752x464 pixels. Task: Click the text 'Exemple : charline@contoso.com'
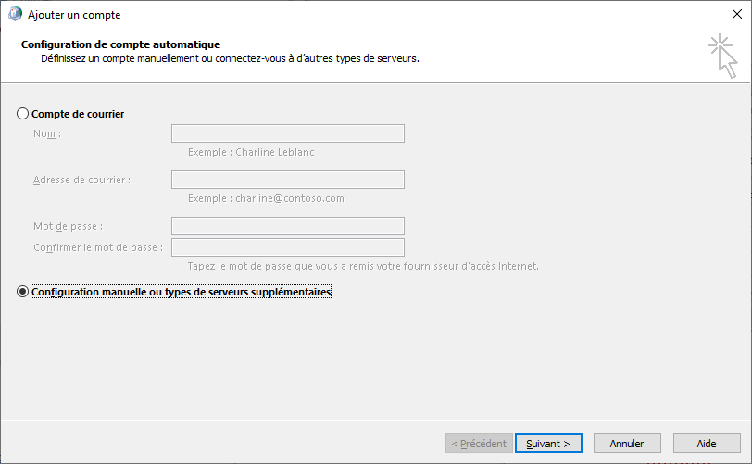(x=266, y=198)
